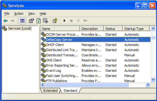Open the Help toolbar icon with question mark
Image resolution: width=157 pixels, height=101 pixels.
pos(55,21)
